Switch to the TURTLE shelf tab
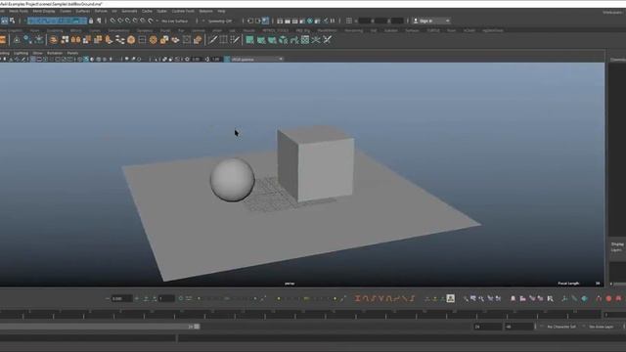This screenshot has height=352, width=626. coord(433,30)
